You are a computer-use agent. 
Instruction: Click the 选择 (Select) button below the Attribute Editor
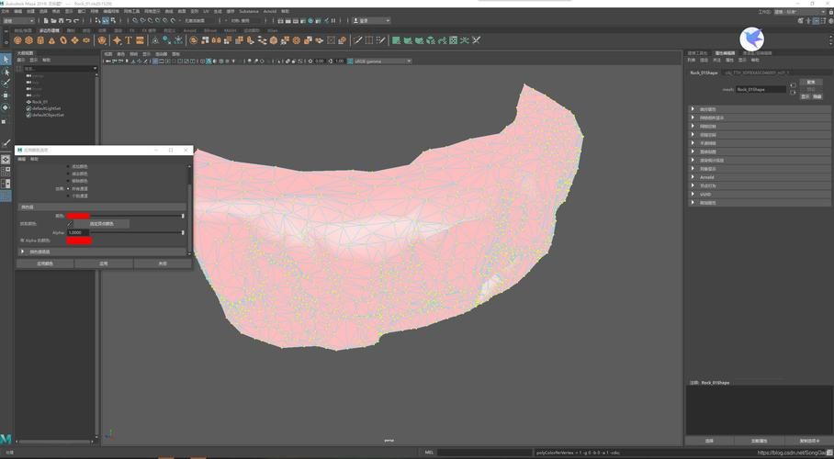(709, 441)
